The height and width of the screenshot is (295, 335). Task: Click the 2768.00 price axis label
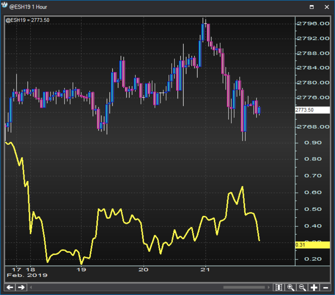(x=313, y=127)
